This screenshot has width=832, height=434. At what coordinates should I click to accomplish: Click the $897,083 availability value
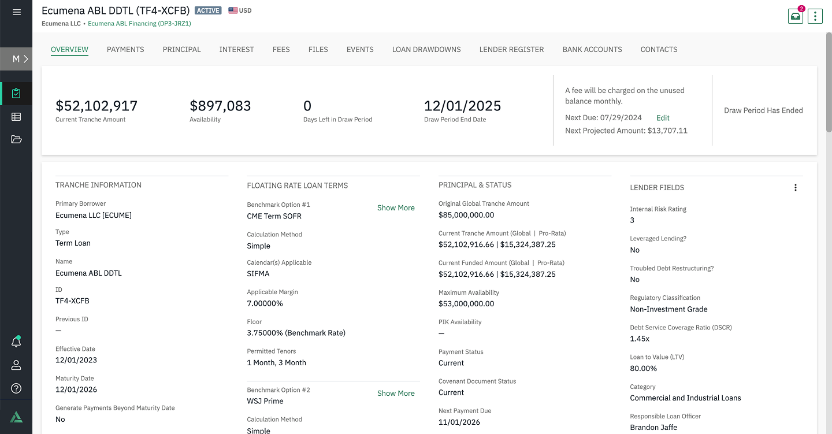click(220, 106)
